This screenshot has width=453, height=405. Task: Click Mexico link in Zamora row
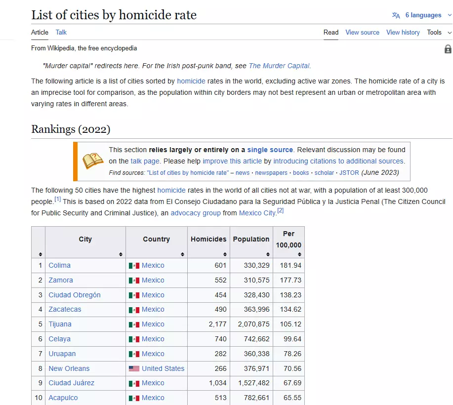(x=153, y=280)
